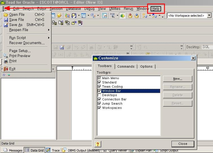
Task: Click the lightning bolt execute toolbar icon
Action: 60,16
